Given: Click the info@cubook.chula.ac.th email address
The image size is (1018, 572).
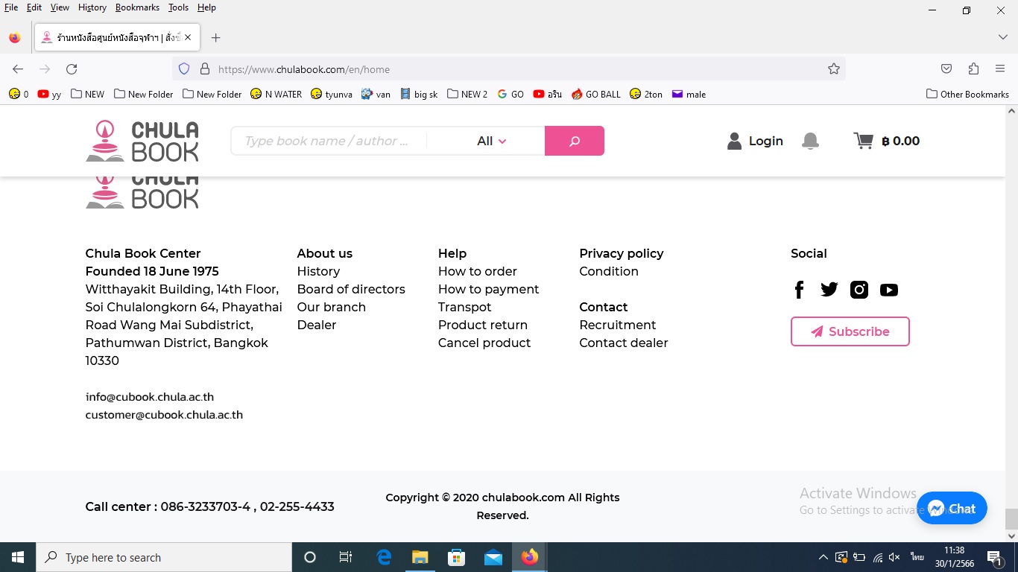Looking at the screenshot, I should 150,397.
